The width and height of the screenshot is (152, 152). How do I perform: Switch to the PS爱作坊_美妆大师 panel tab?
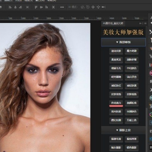coord(113,23)
